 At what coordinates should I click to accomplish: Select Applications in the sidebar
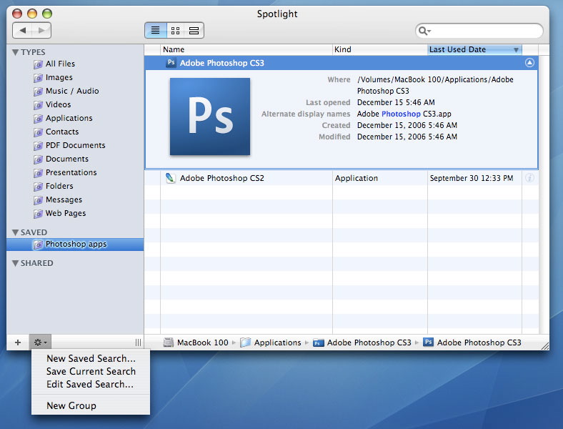pyautogui.click(x=69, y=118)
